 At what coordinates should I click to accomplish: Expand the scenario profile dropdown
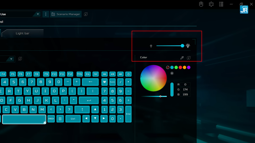click(x=38, y=14)
